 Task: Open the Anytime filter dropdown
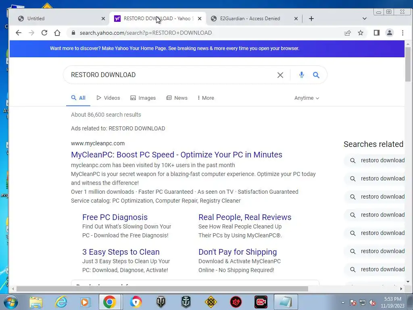(307, 98)
